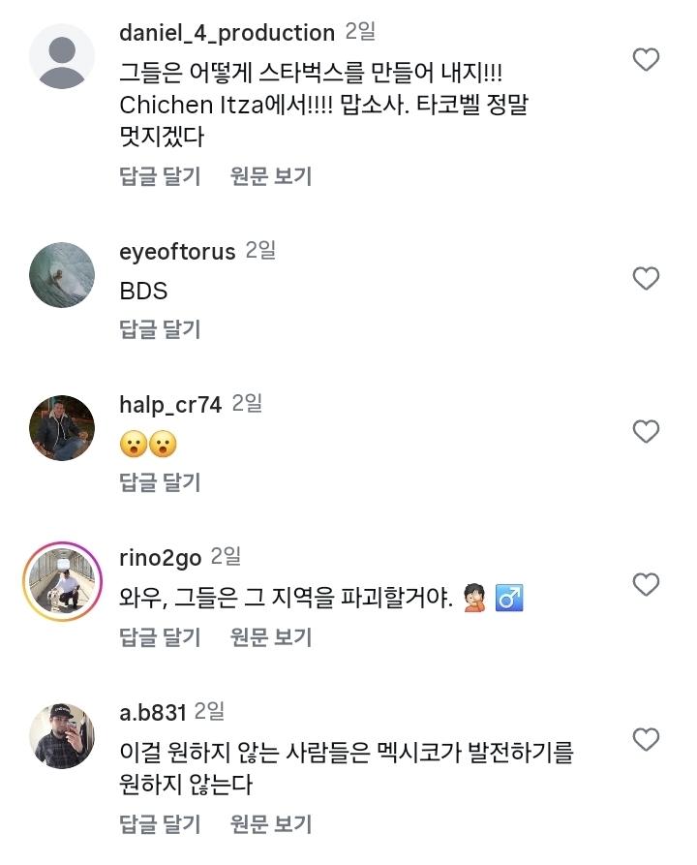This screenshot has height=865, width=697.
Task: Reply to eyeoftorus's BDS comment
Action: tap(160, 329)
